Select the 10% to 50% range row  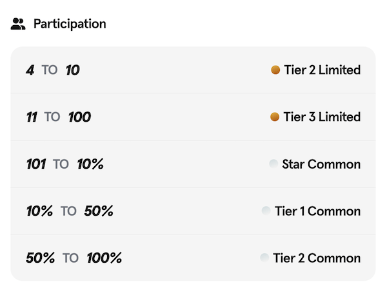click(x=193, y=211)
